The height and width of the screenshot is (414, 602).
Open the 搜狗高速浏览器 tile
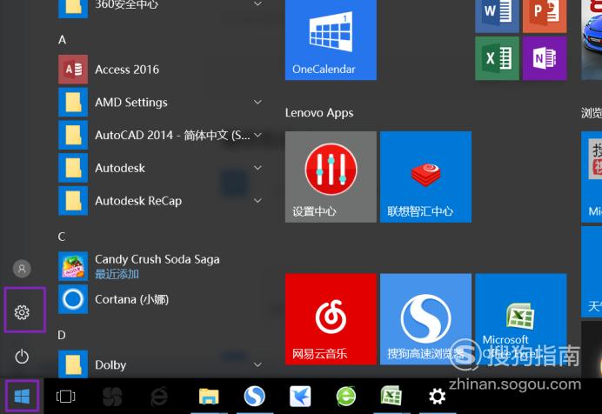pos(425,319)
